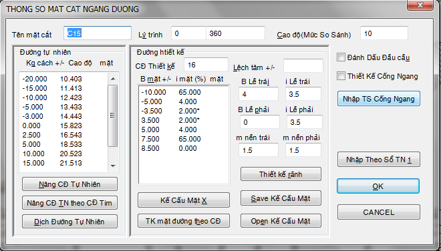Screen dimensions: 441x251
Task: Select design row -3.500 with slope 2.000*
Action: (x=183, y=111)
